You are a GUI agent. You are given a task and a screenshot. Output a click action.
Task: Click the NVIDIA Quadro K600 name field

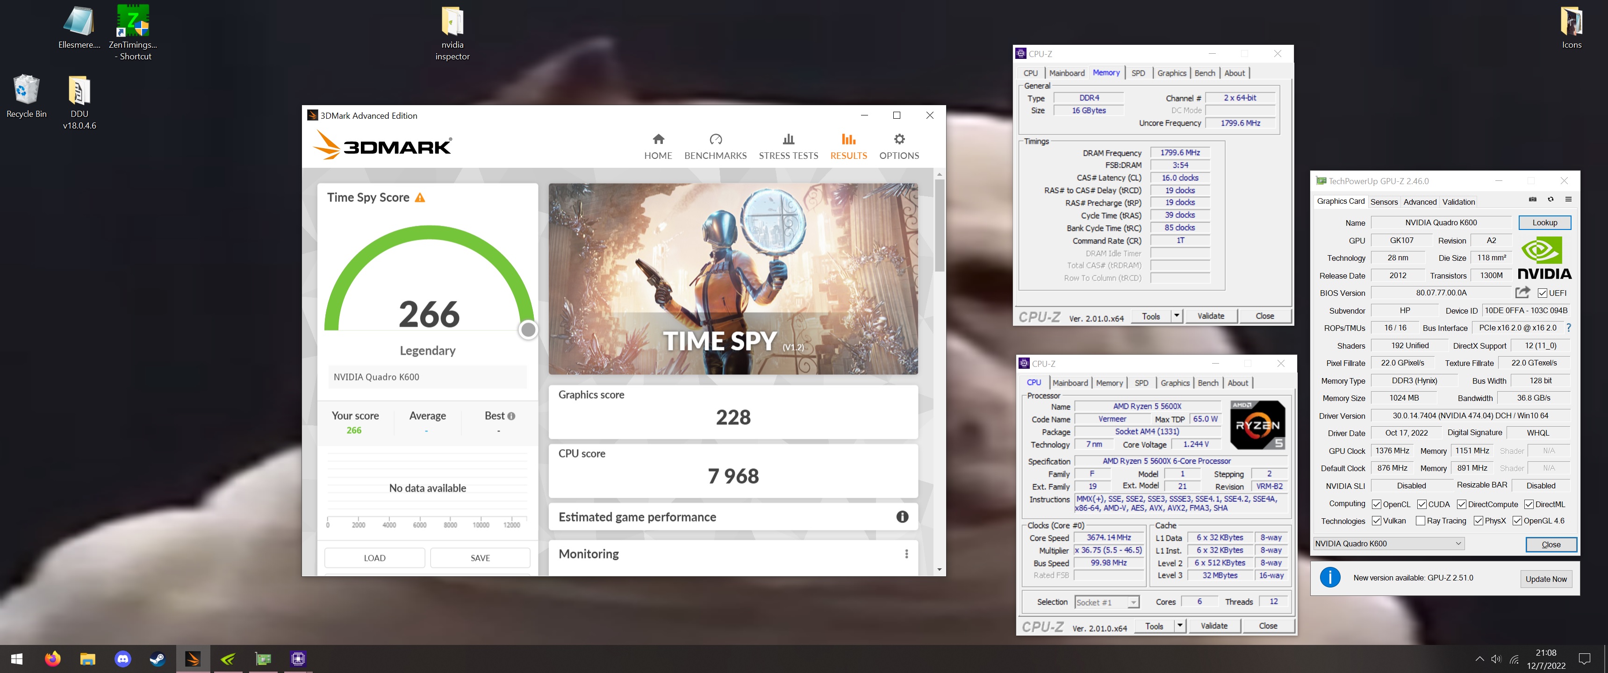[1441, 222]
